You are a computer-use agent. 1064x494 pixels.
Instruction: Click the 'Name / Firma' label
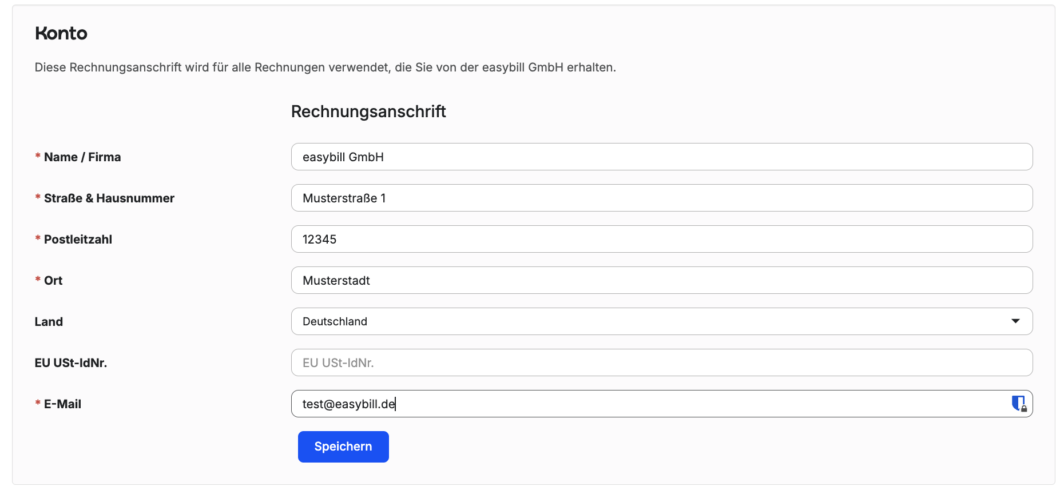pyautogui.click(x=82, y=157)
